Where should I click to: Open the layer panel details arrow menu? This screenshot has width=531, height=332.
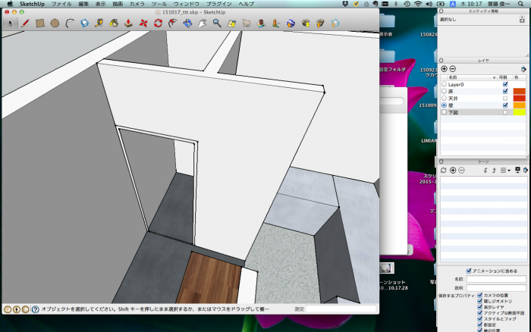click(523, 69)
